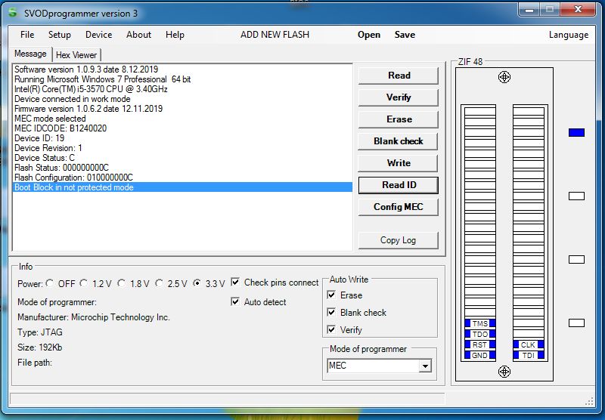Viewport: 605px width, 420px height.
Task: Click 'Type: JTAG' info text
Action: (40, 332)
